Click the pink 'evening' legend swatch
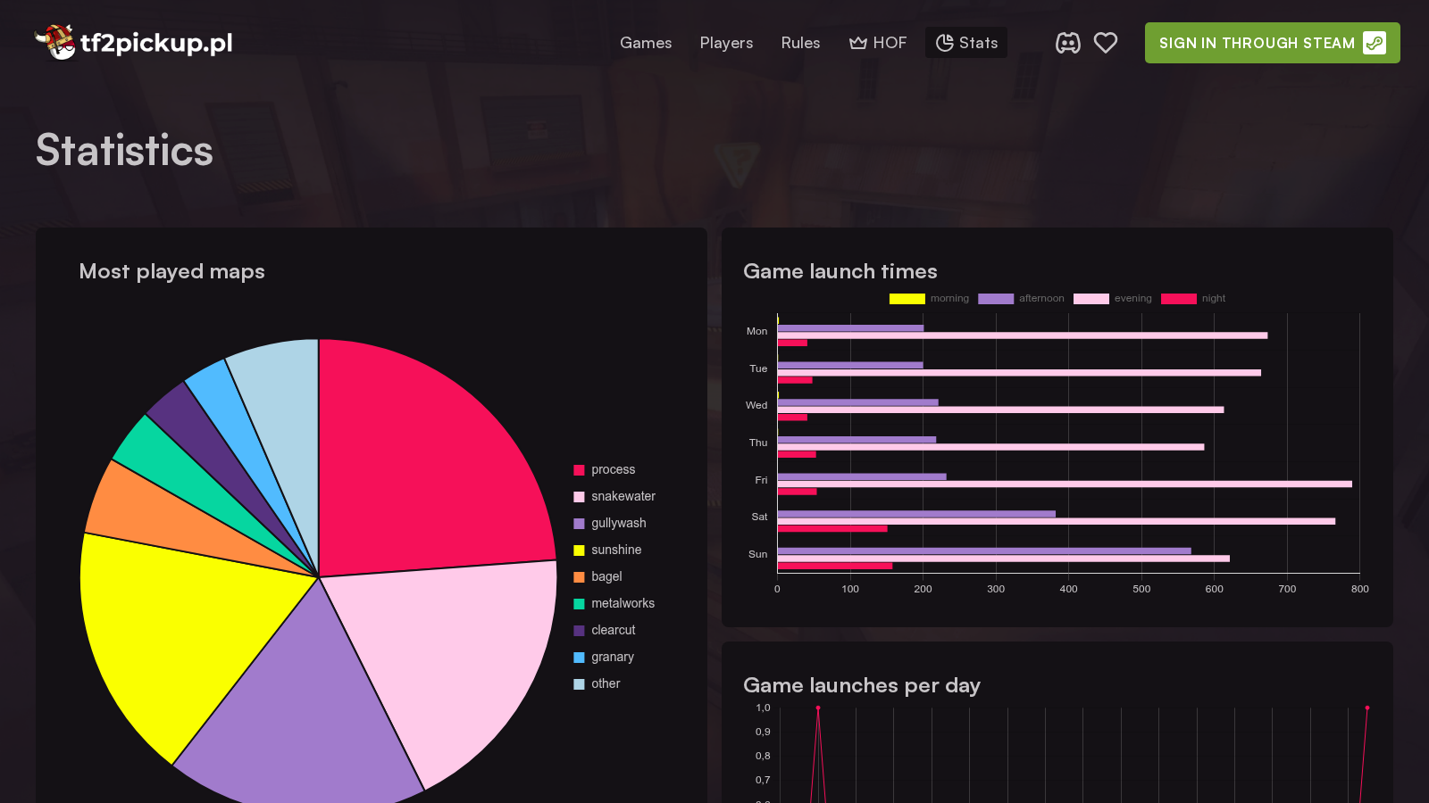This screenshot has width=1429, height=803. 1091,298
